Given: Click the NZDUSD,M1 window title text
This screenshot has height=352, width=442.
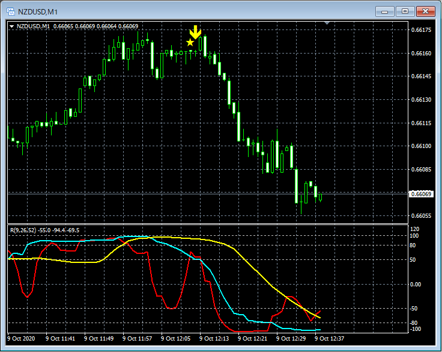Looking at the screenshot, I should point(38,12).
